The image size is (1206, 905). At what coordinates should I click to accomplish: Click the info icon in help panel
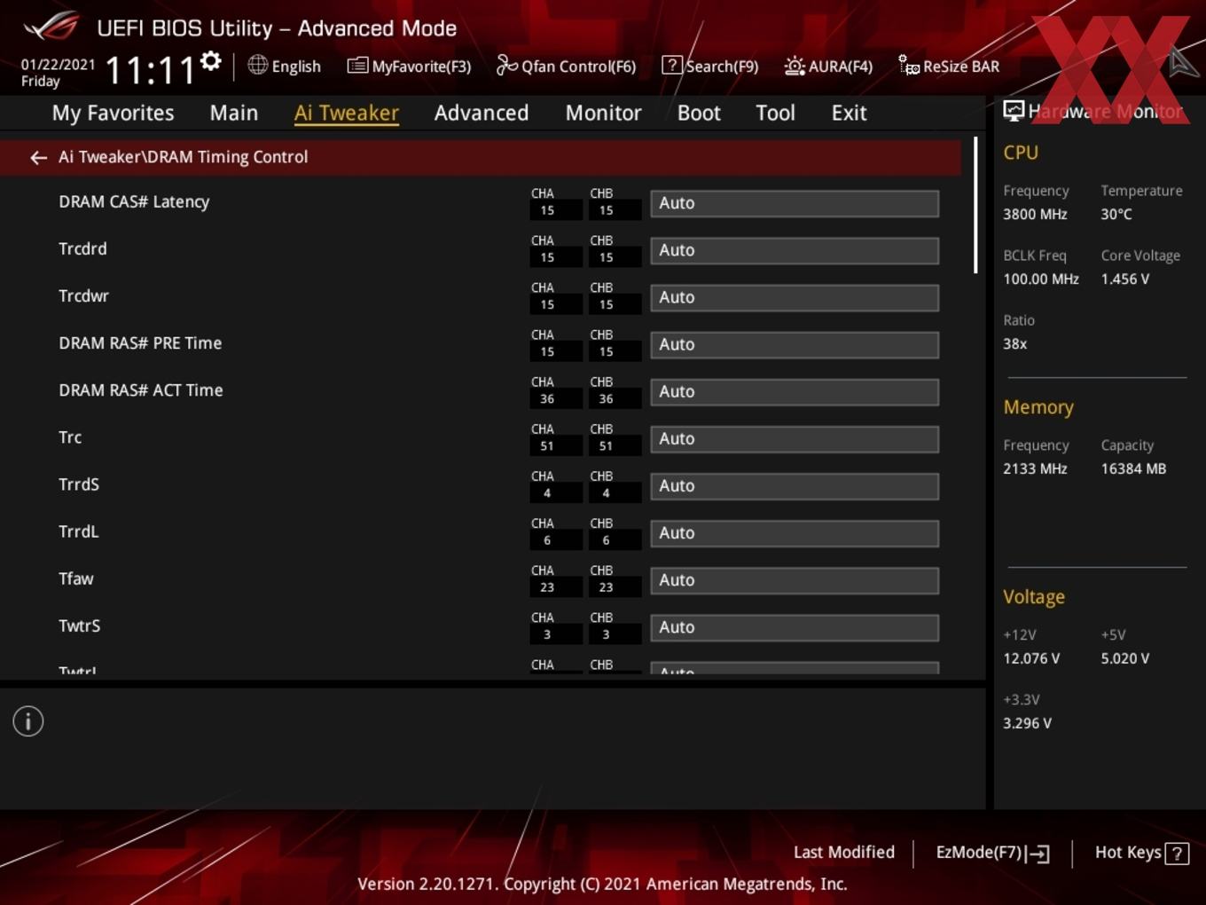(x=28, y=721)
